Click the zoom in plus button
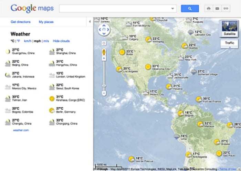The width and height of the screenshot is (241, 171). [x=104, y=59]
